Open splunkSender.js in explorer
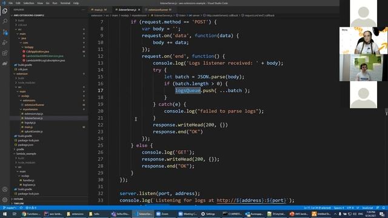Image resolution: width=388 pixels, height=218 pixels. [x=33, y=131]
